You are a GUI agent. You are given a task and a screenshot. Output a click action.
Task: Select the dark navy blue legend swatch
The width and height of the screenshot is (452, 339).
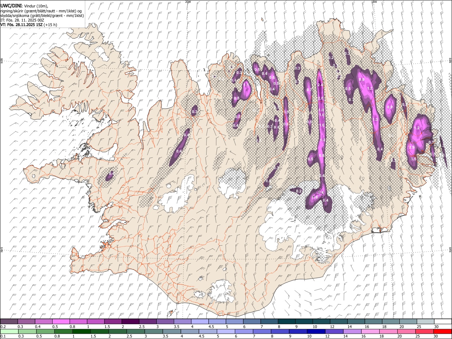(316, 331)
